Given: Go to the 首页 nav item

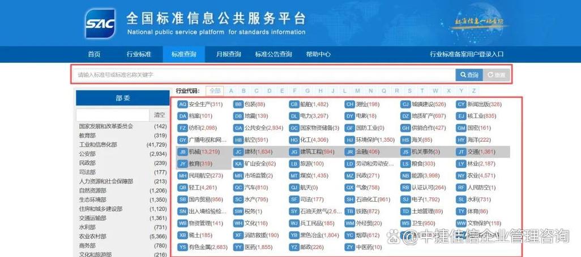Looking at the screenshot, I should [94, 54].
